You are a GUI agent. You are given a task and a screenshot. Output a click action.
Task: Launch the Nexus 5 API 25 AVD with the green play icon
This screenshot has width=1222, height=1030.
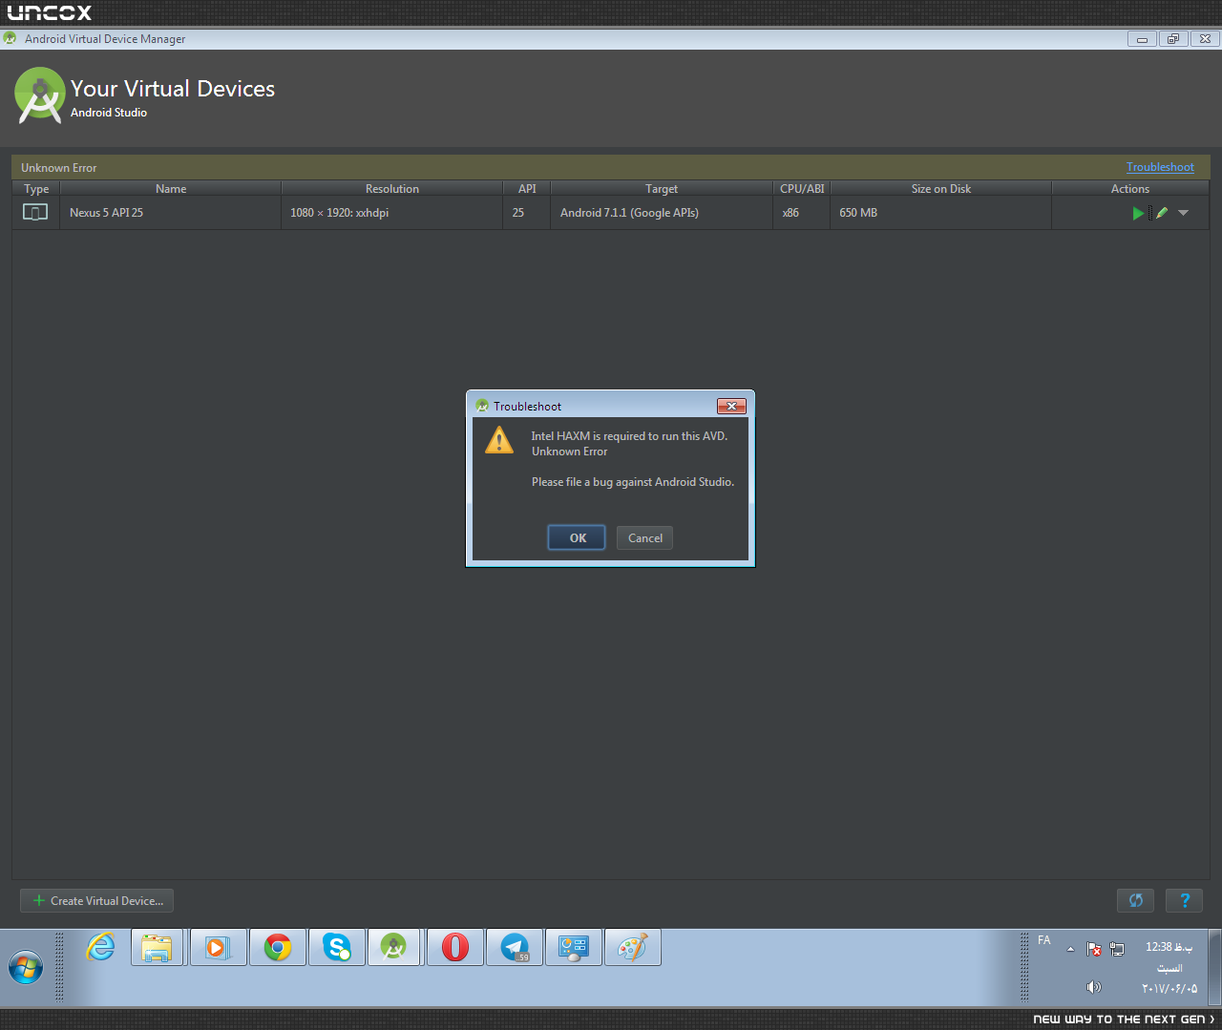(x=1138, y=213)
